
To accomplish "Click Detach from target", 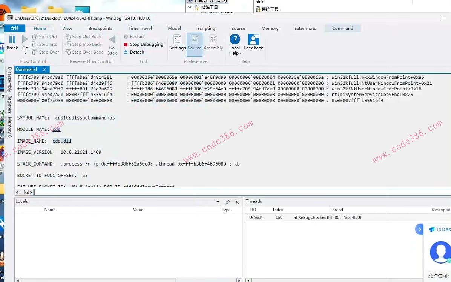I will point(134,52).
